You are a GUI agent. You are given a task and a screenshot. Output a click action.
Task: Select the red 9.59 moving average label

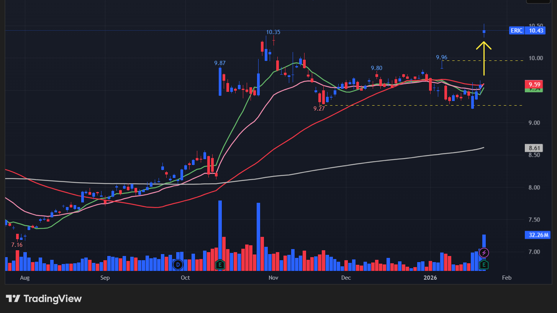click(534, 84)
